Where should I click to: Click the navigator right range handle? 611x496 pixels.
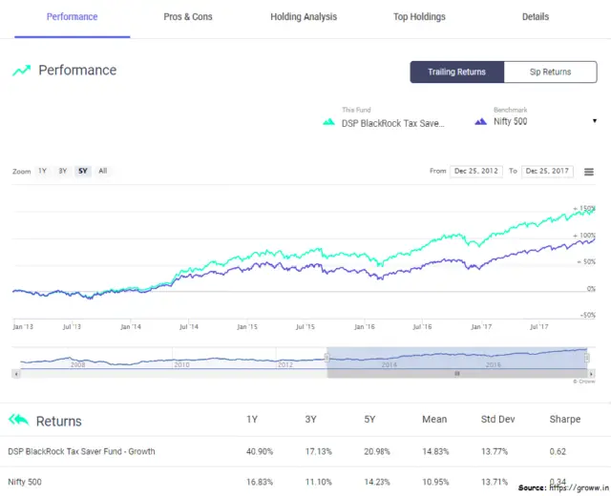click(587, 358)
